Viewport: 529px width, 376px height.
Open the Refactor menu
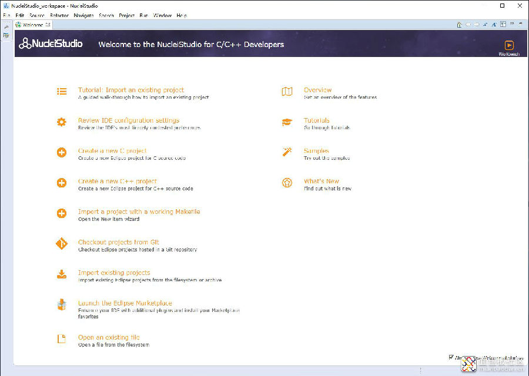59,15
